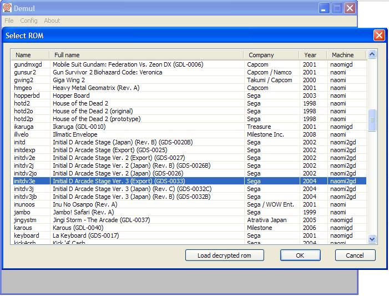
Task: Click Ikaruga (GDL-0010) full name cell
Action: 79,127
